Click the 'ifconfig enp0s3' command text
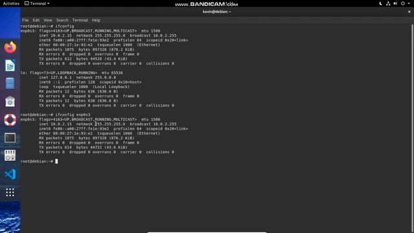414x233 pixels. (73, 115)
